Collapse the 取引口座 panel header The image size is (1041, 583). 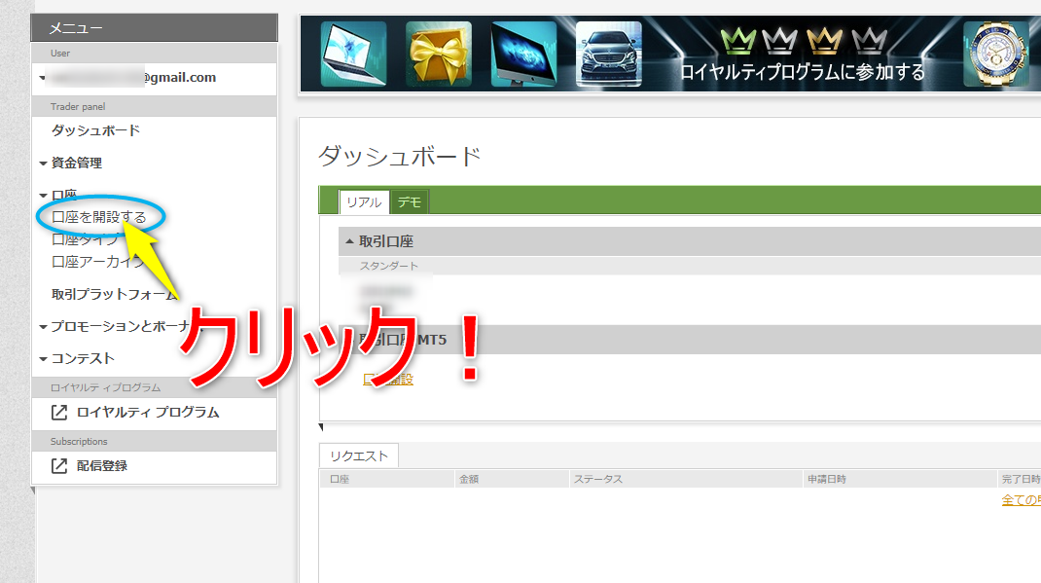click(690, 241)
